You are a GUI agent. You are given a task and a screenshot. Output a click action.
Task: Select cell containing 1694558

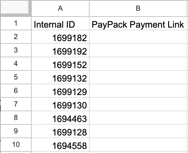tap(60, 145)
